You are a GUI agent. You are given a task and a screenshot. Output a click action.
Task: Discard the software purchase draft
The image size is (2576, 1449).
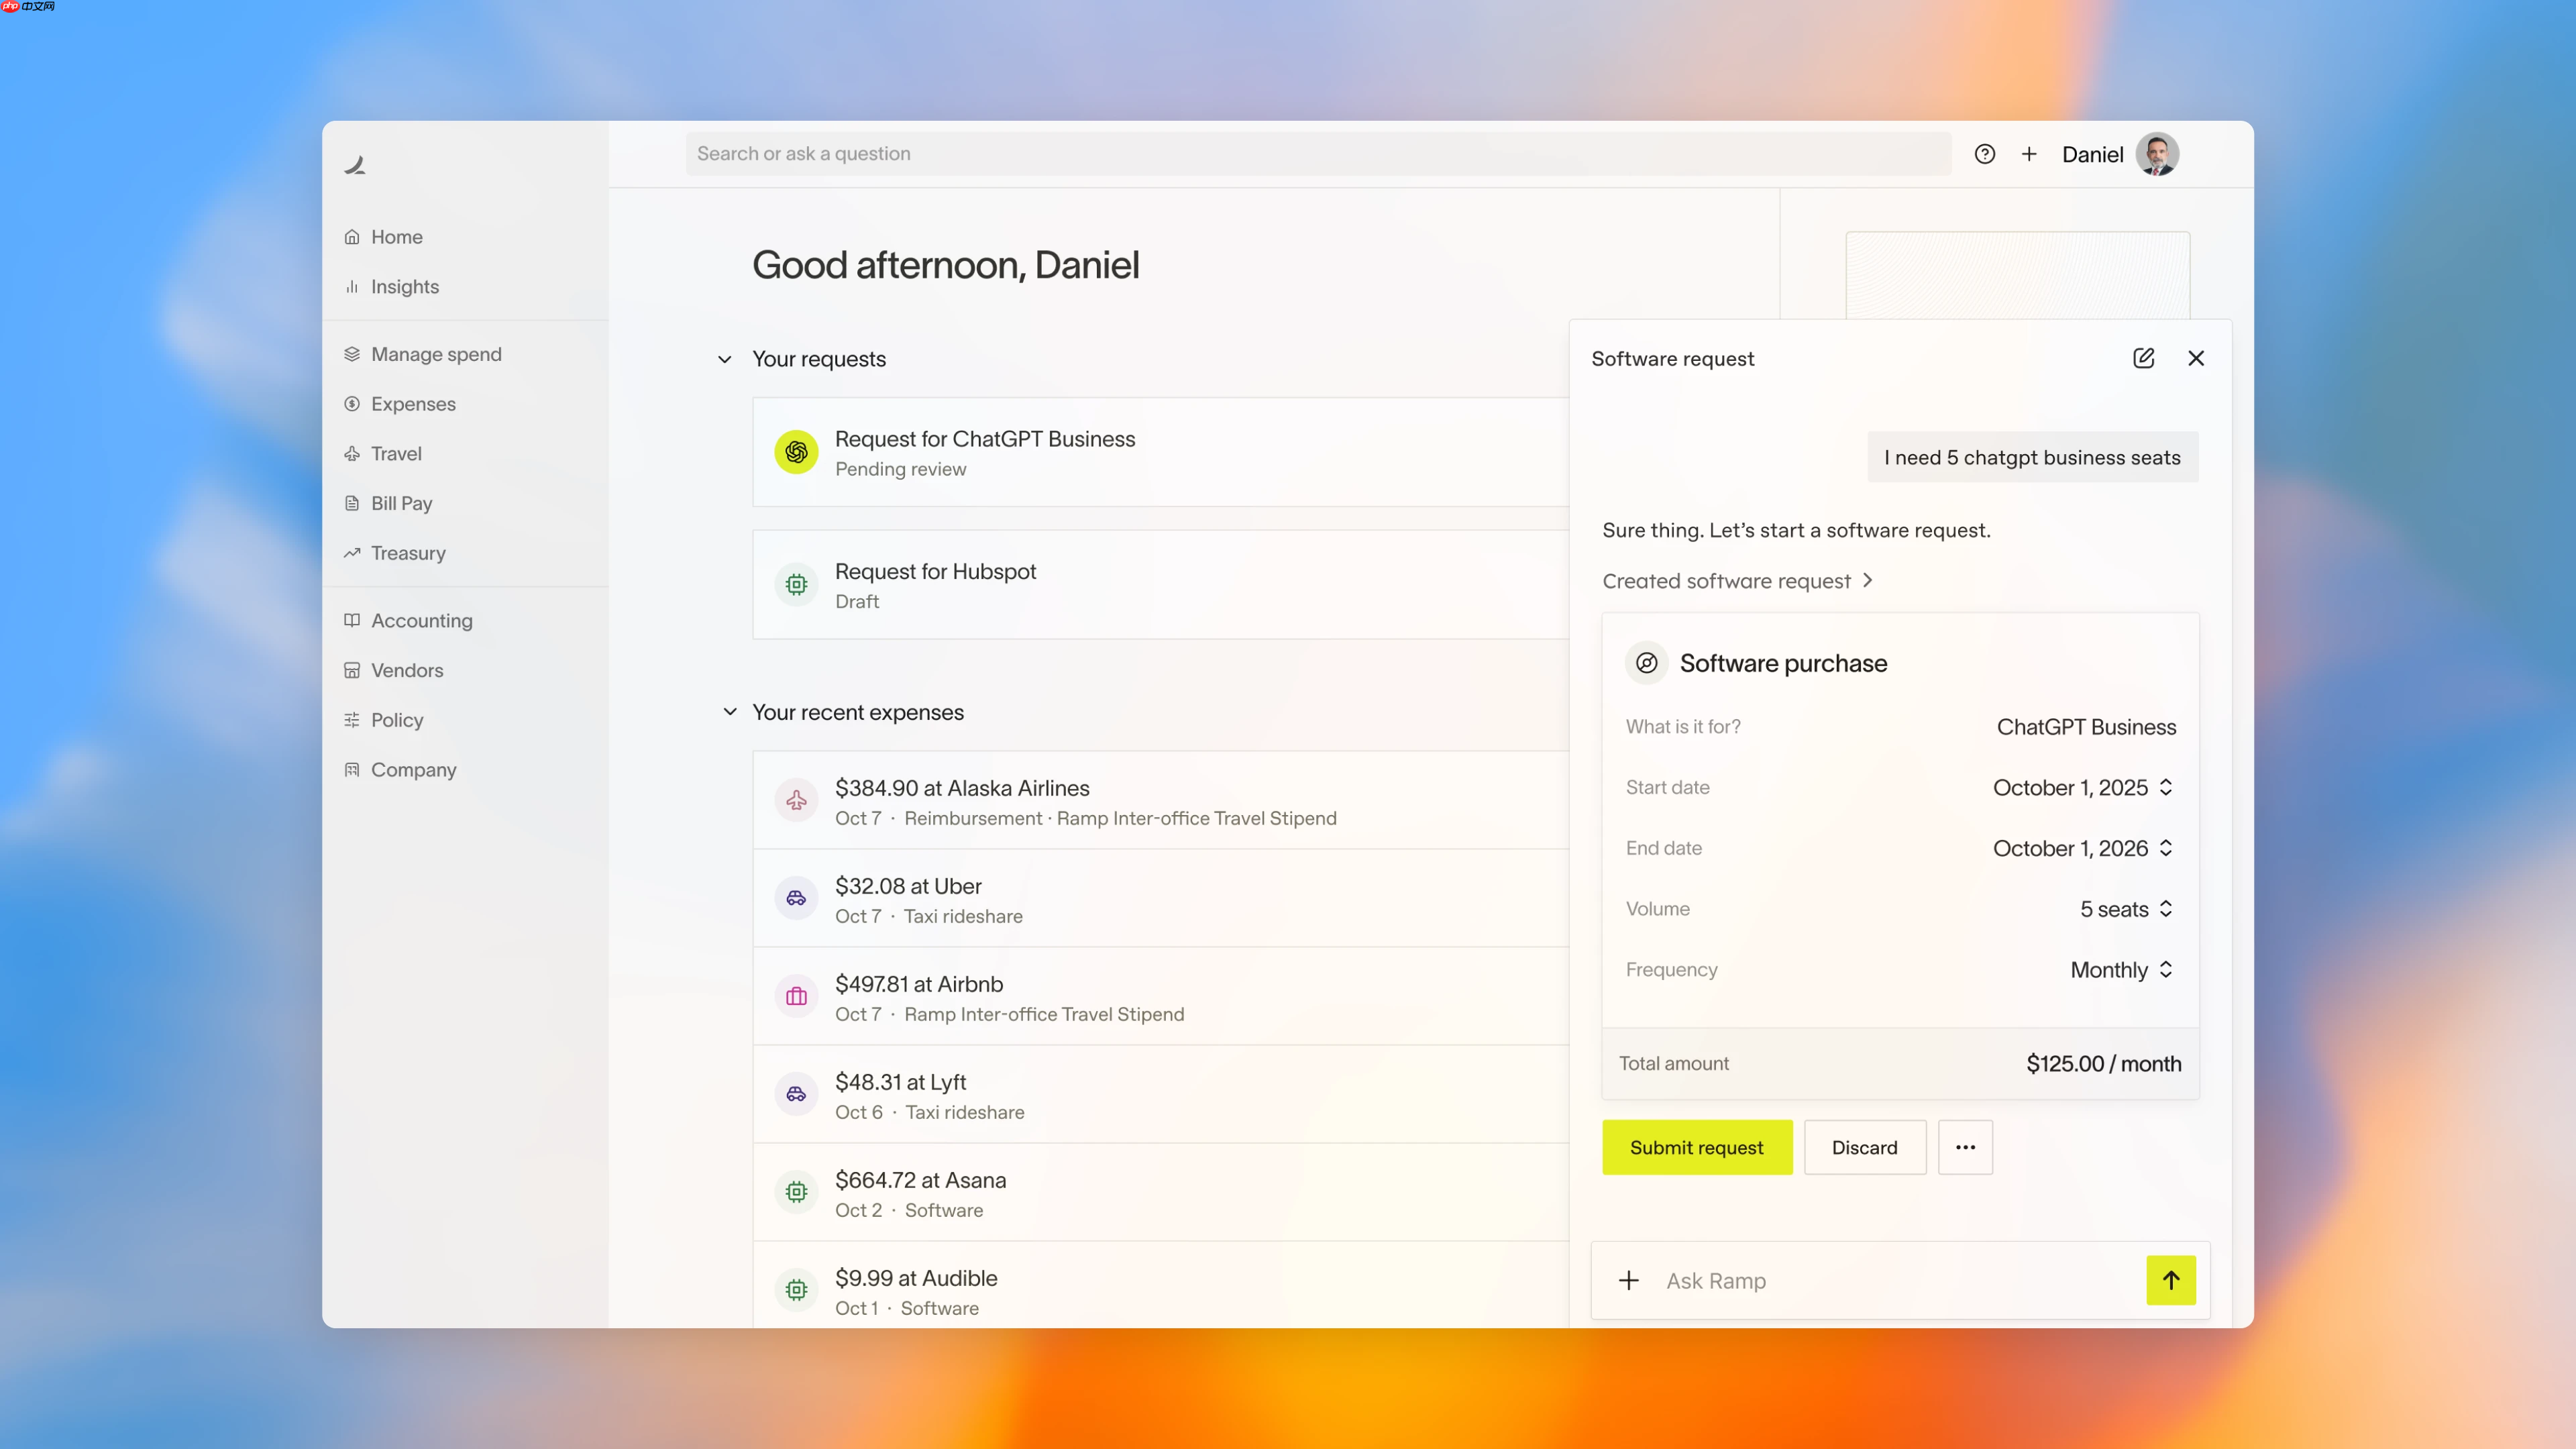point(1864,1147)
